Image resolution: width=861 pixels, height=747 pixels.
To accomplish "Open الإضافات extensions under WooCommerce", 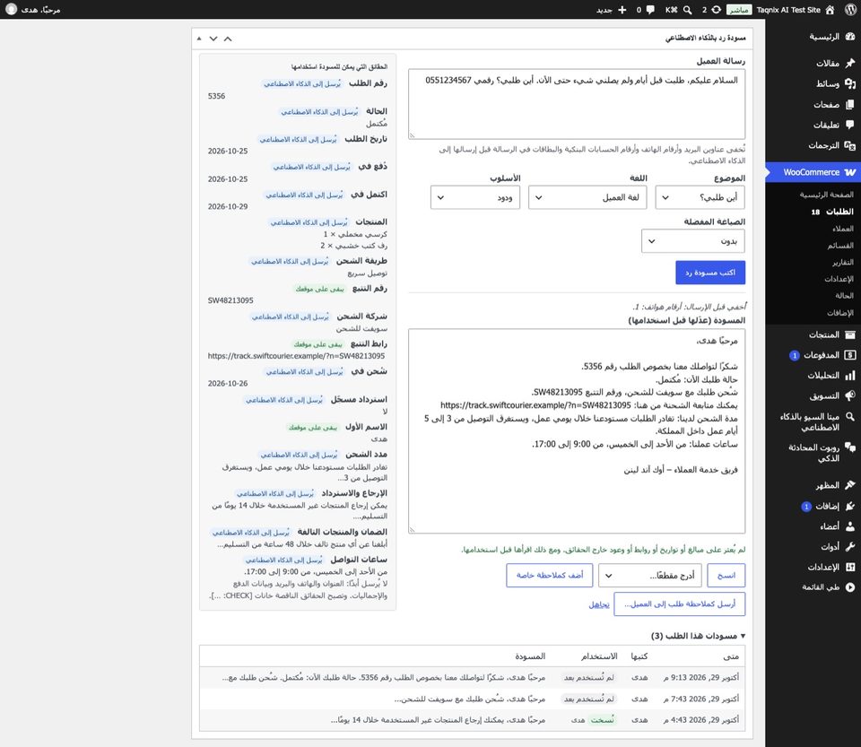I will (840, 313).
